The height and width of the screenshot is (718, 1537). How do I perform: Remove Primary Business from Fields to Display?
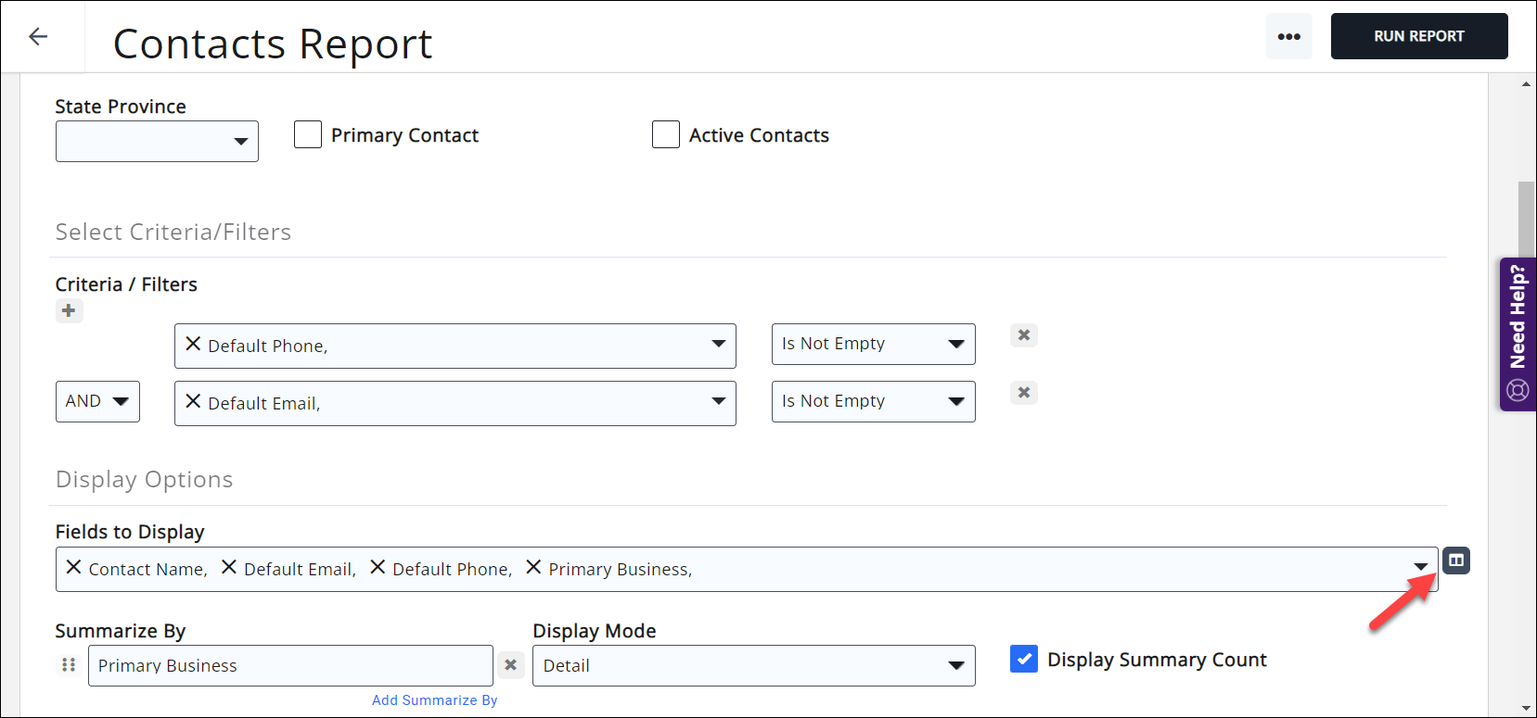(533, 567)
